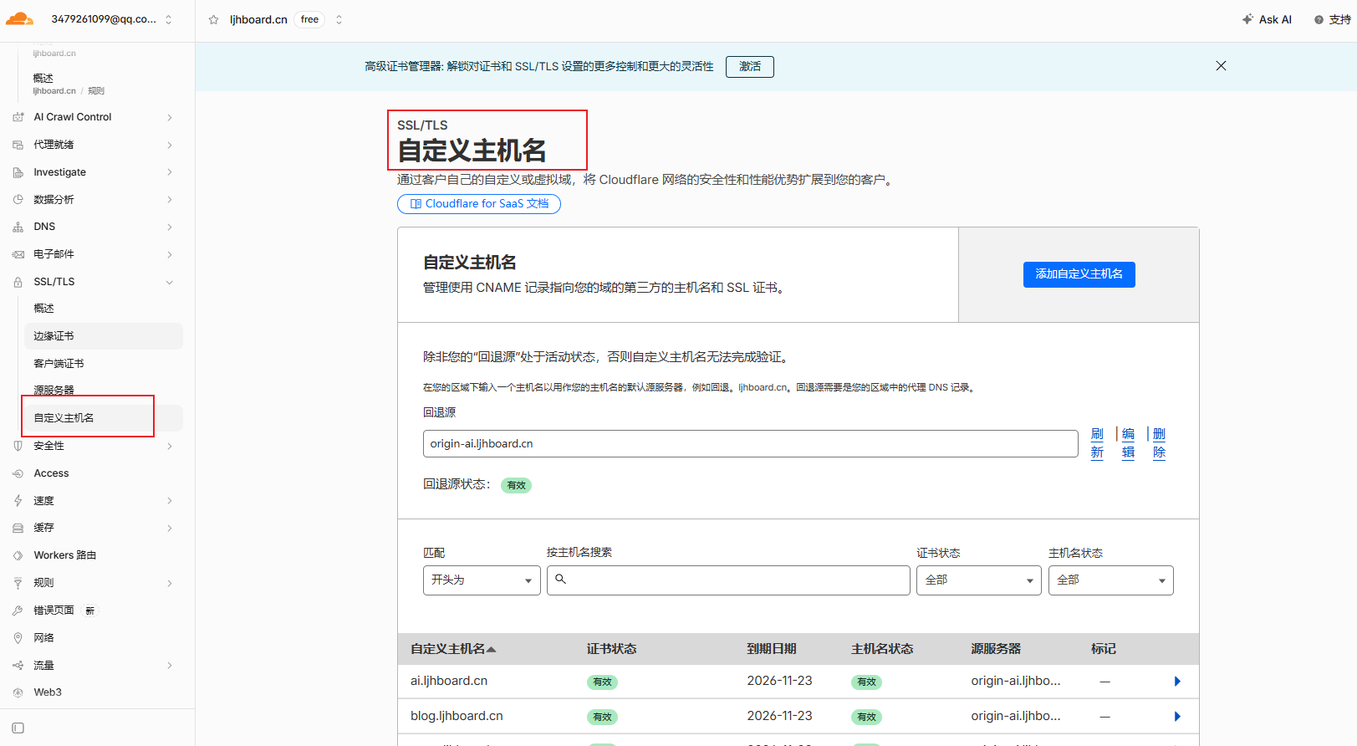Screen dimensions: 1357x746
Task: Open the 主机名状态 filter dropdown
Action: 1111,580
